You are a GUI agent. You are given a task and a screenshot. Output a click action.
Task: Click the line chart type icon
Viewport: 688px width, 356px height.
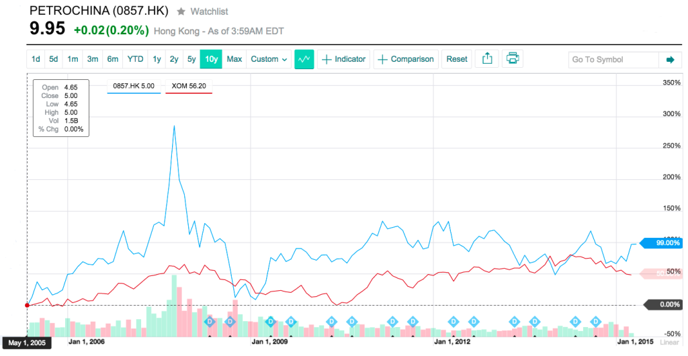click(x=304, y=59)
